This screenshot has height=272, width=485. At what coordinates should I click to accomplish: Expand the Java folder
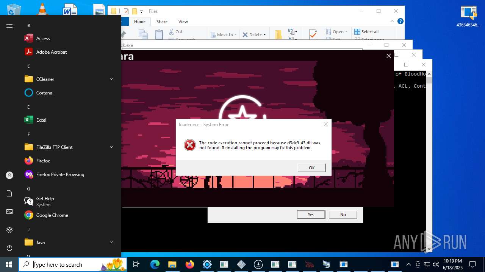point(71,242)
